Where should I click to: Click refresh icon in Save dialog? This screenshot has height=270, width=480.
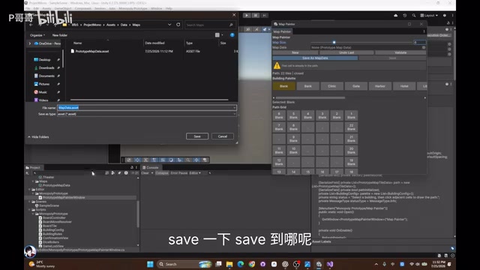tap(178, 25)
